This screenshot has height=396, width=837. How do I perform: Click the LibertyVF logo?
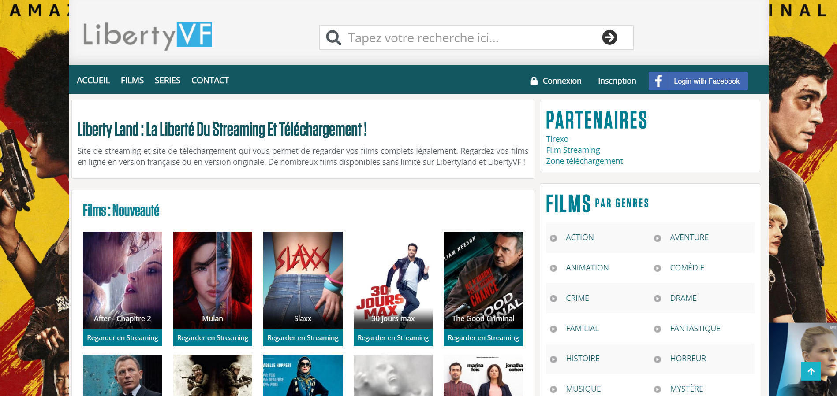tap(147, 36)
